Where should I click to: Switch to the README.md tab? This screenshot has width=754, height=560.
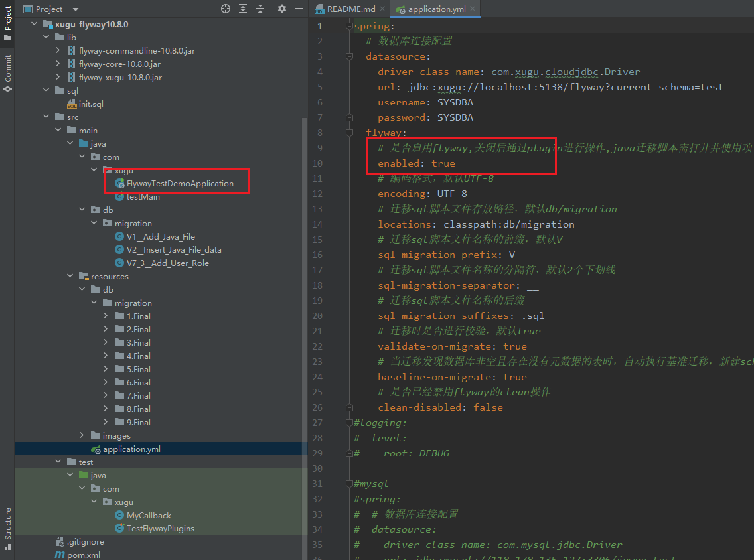[350, 9]
